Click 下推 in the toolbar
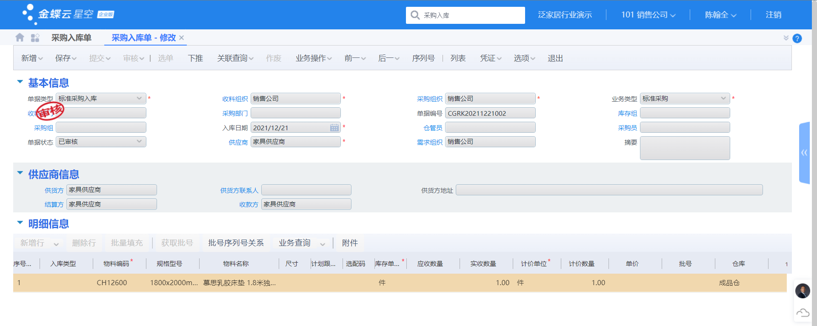The image size is (817, 326). [x=195, y=58]
